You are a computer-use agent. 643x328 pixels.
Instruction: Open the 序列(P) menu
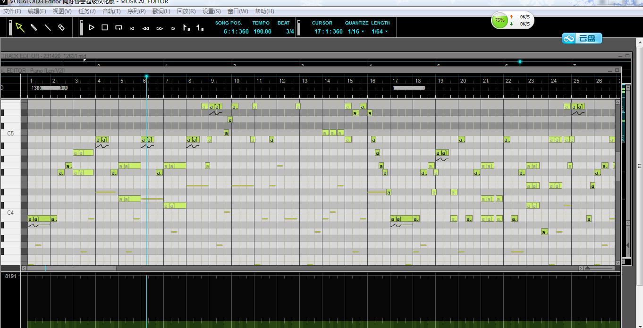click(x=136, y=11)
